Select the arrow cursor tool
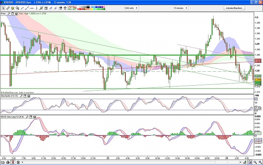263x165 pixels. click(x=3, y=8)
